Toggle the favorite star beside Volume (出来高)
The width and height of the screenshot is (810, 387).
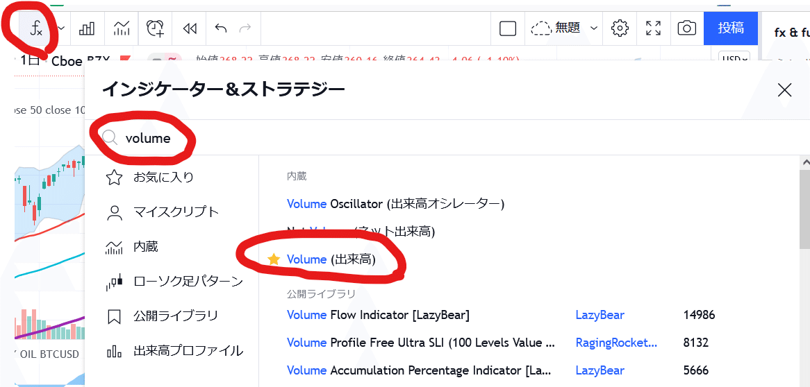(274, 259)
